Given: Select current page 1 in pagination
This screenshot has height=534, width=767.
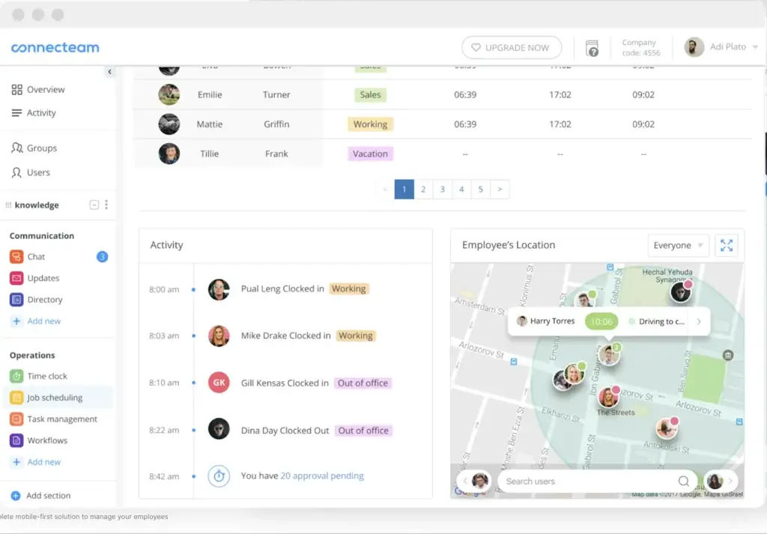Looking at the screenshot, I should coord(404,189).
